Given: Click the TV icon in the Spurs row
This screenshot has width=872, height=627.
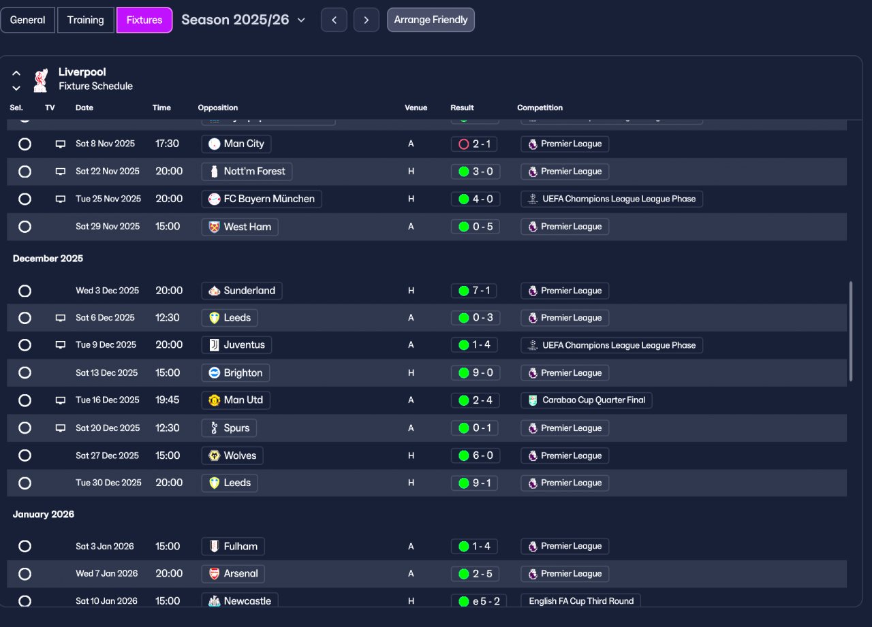Looking at the screenshot, I should 61,428.
